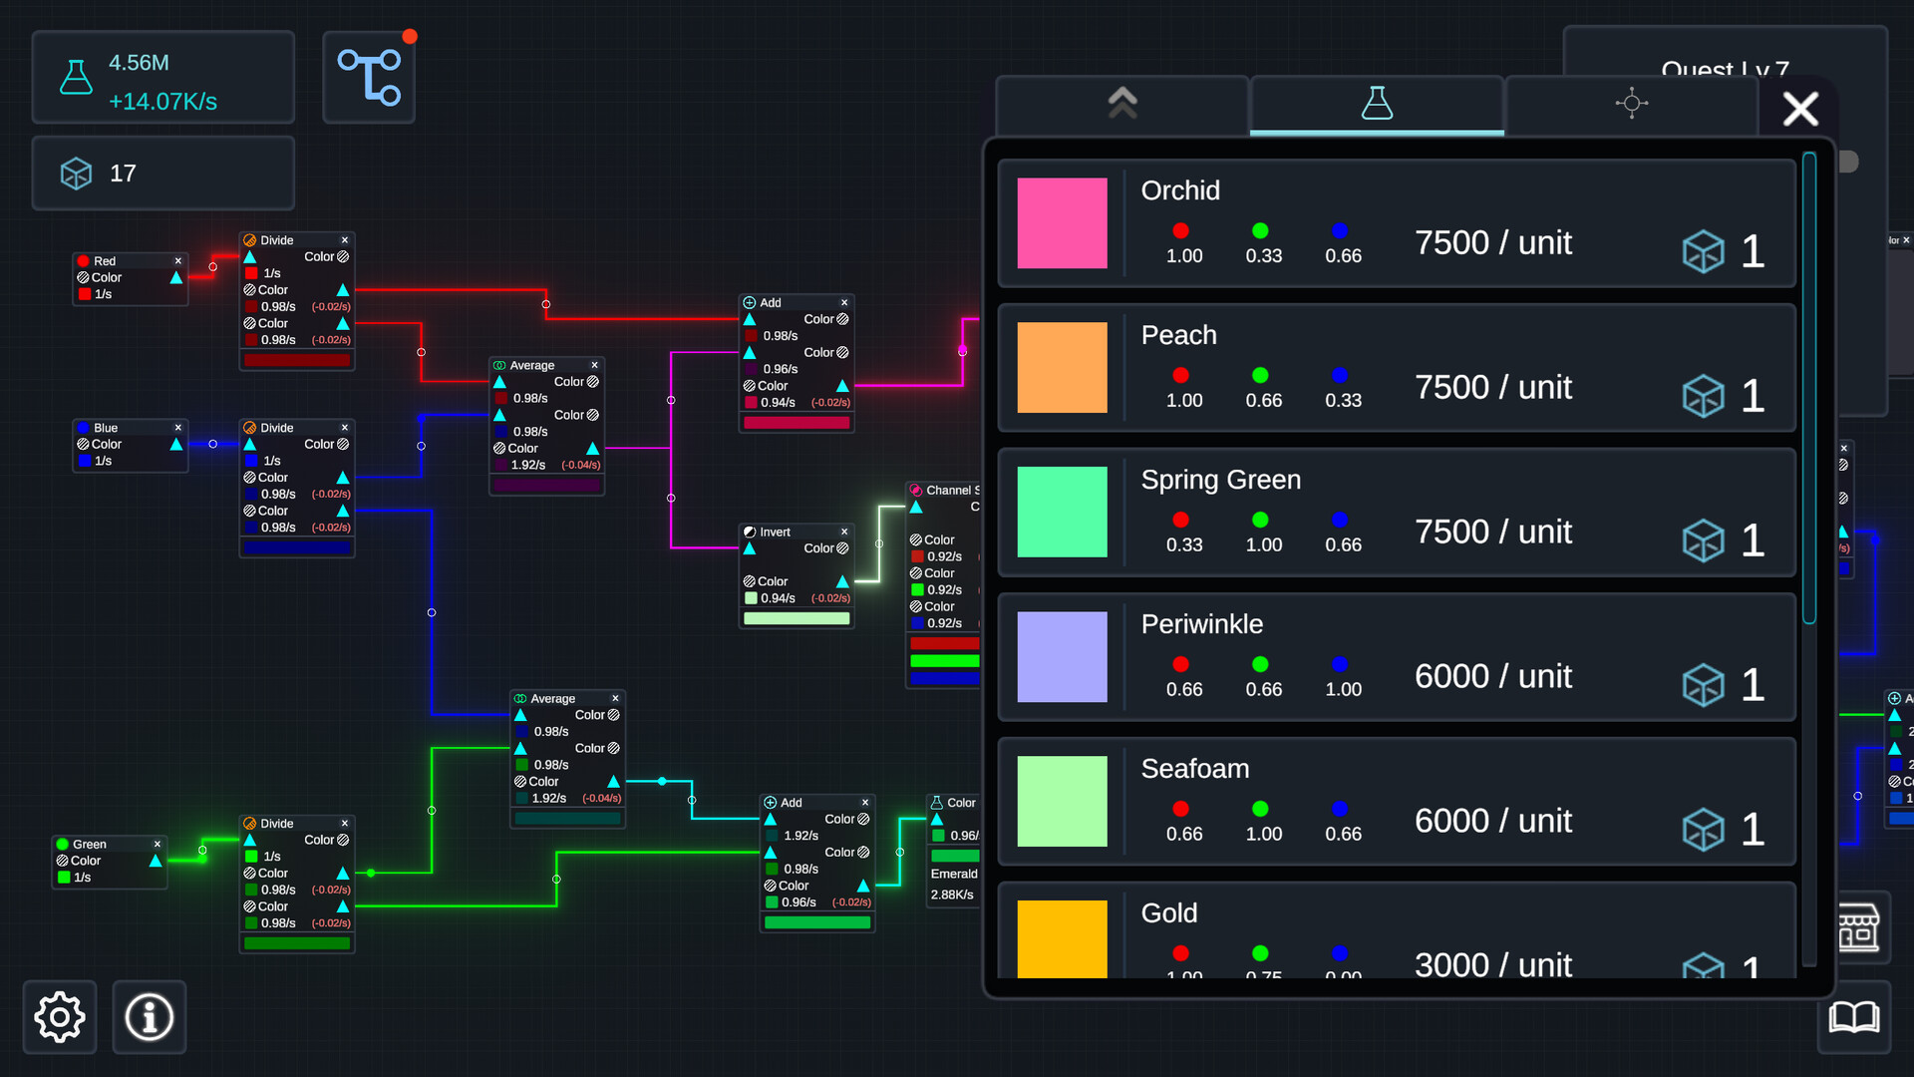Close the middle Divide node by Blue
This screenshot has height=1077, width=1914.
(x=345, y=428)
